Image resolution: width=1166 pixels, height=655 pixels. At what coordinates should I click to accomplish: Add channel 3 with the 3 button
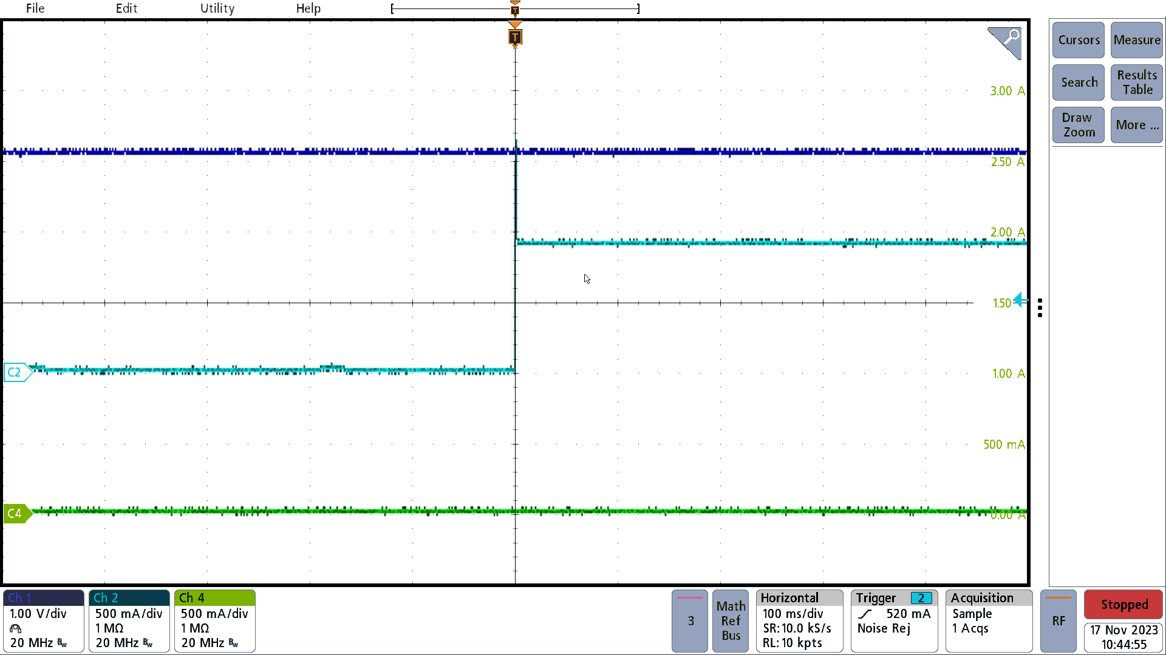tap(690, 621)
